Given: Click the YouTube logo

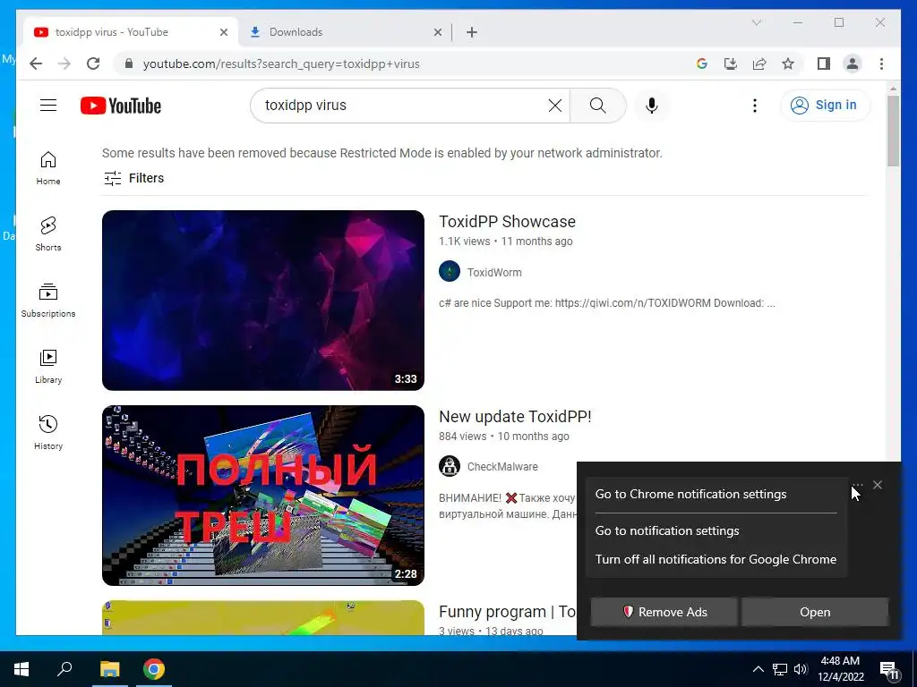Looking at the screenshot, I should [121, 106].
